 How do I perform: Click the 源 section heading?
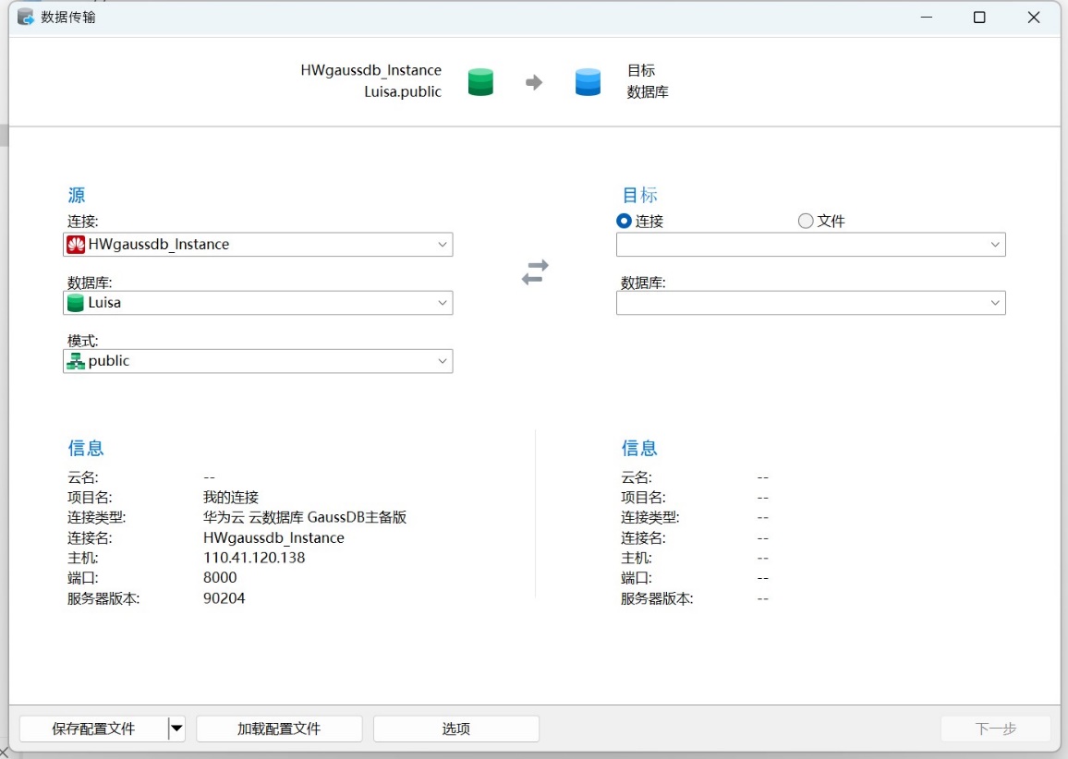77,196
